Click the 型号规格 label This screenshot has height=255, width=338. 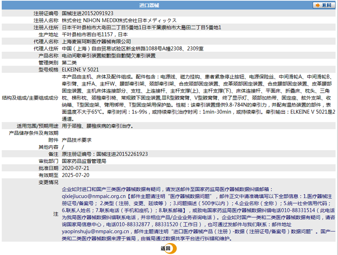coord(48,70)
